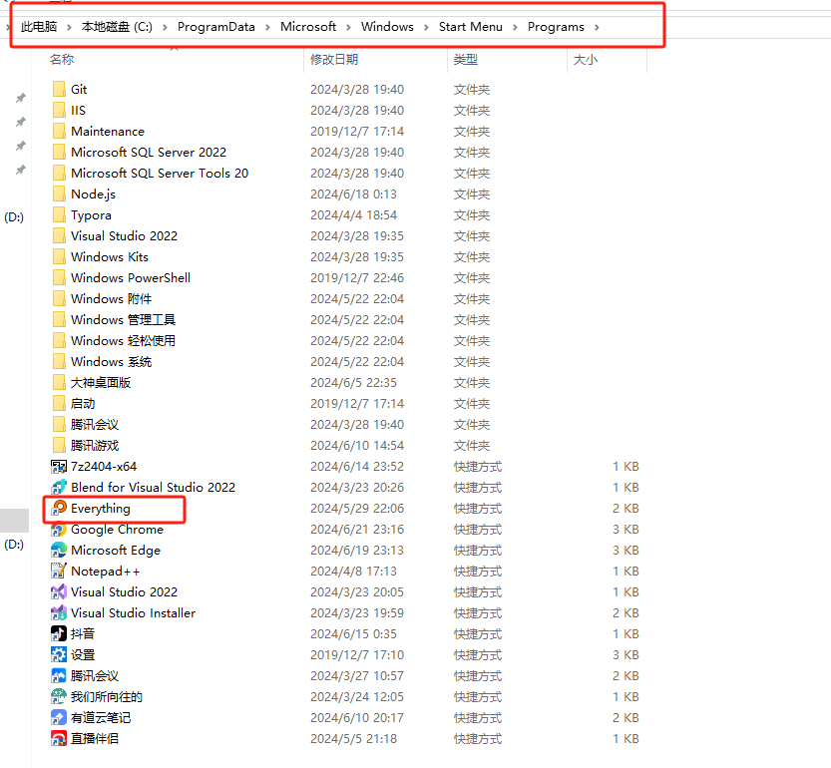Image resolution: width=831 pixels, height=768 pixels.
Task: Select the IIS folder icon
Action: (x=60, y=111)
